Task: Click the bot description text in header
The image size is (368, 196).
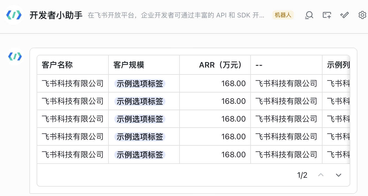Action: pos(176,15)
